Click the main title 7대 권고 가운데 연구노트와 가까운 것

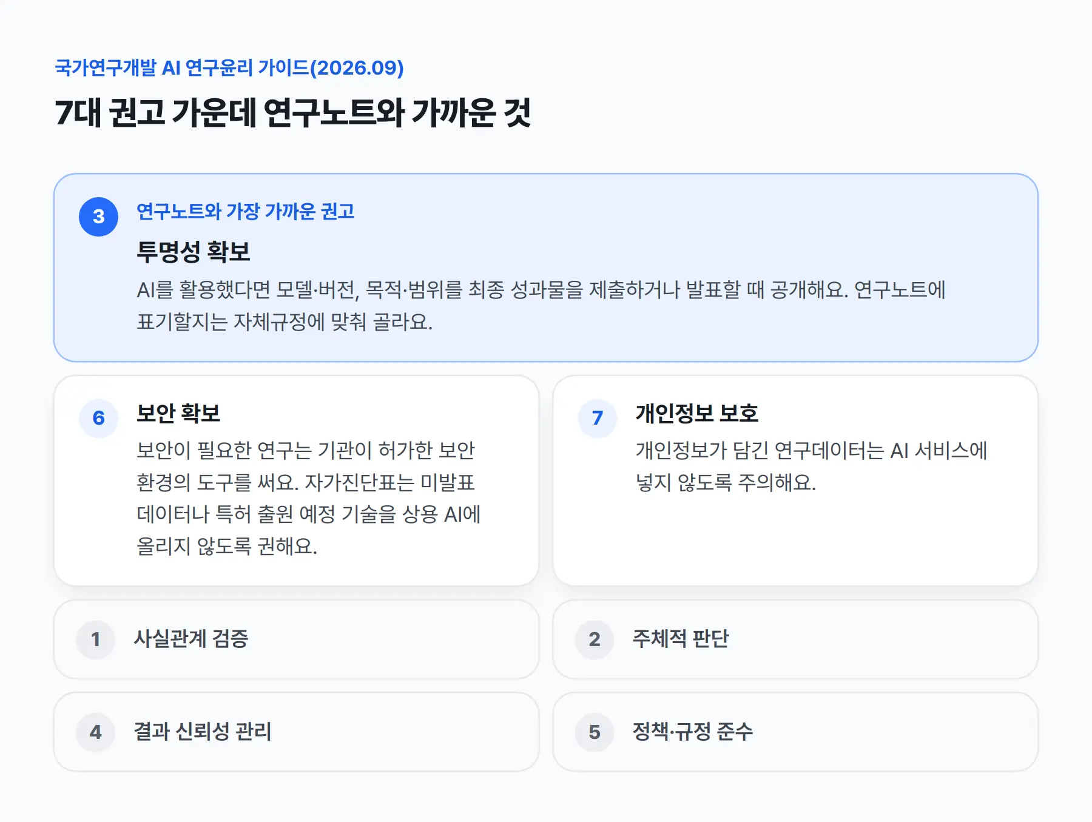point(293,113)
